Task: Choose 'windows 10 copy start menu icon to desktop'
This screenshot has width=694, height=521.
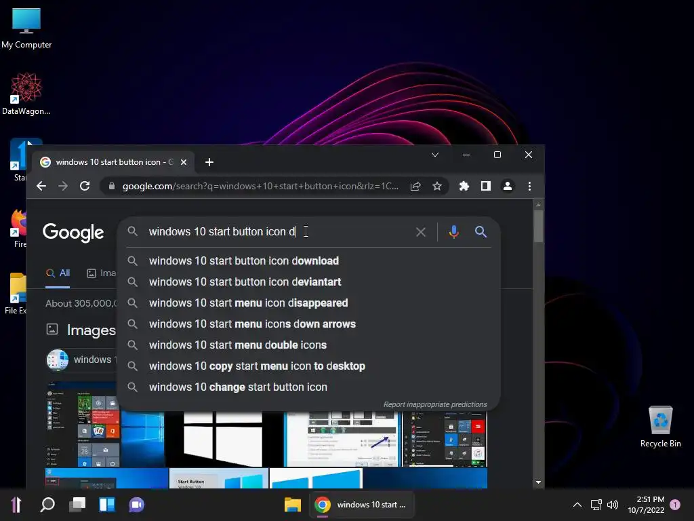Action: [309, 366]
